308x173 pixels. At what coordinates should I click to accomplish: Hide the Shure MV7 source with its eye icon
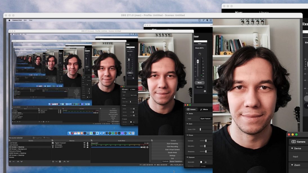click(x=84, y=147)
